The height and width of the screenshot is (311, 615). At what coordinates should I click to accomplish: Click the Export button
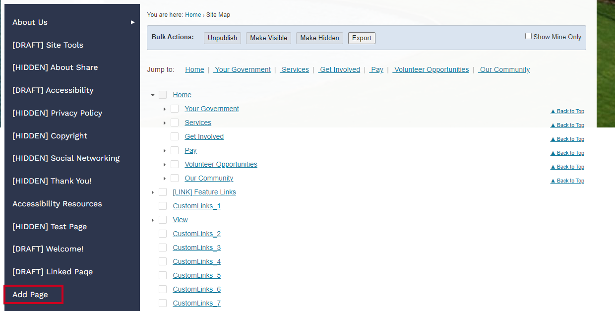(x=362, y=38)
